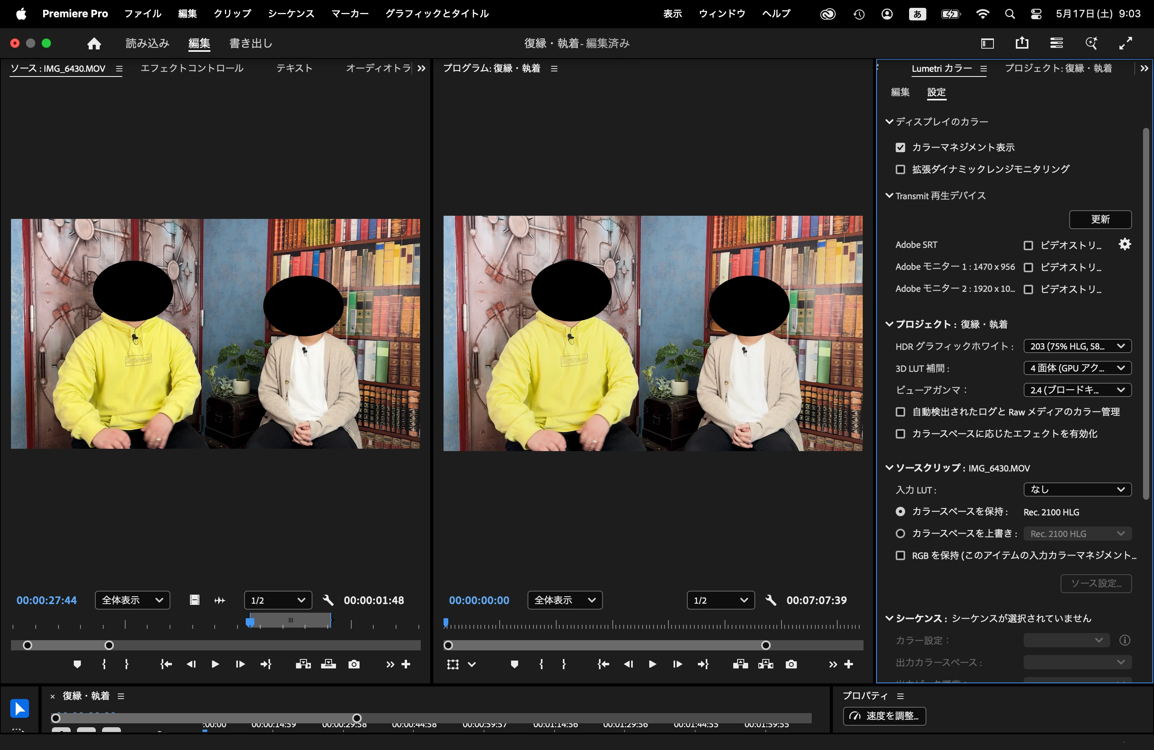Click export frame camera icon in Program monitor
1154x750 pixels.
(791, 664)
